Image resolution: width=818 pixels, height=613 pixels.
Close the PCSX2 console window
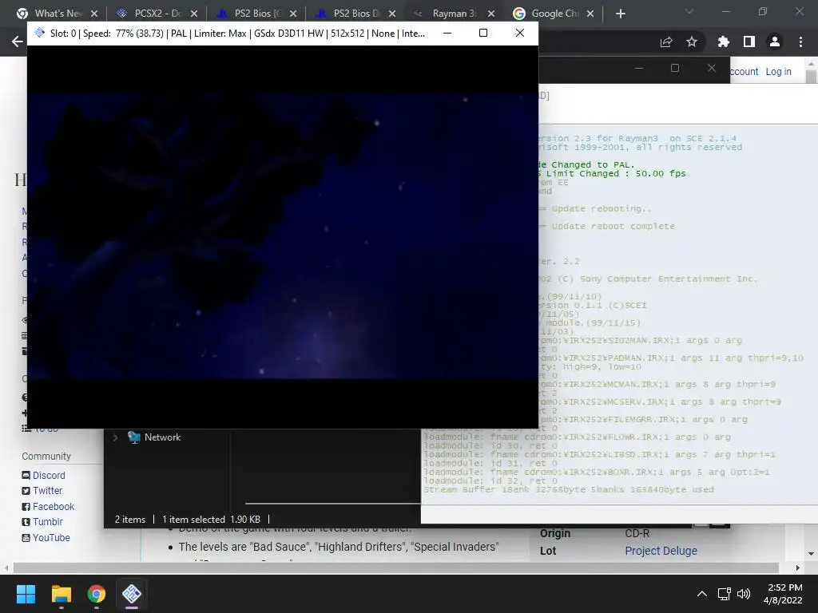coord(711,69)
